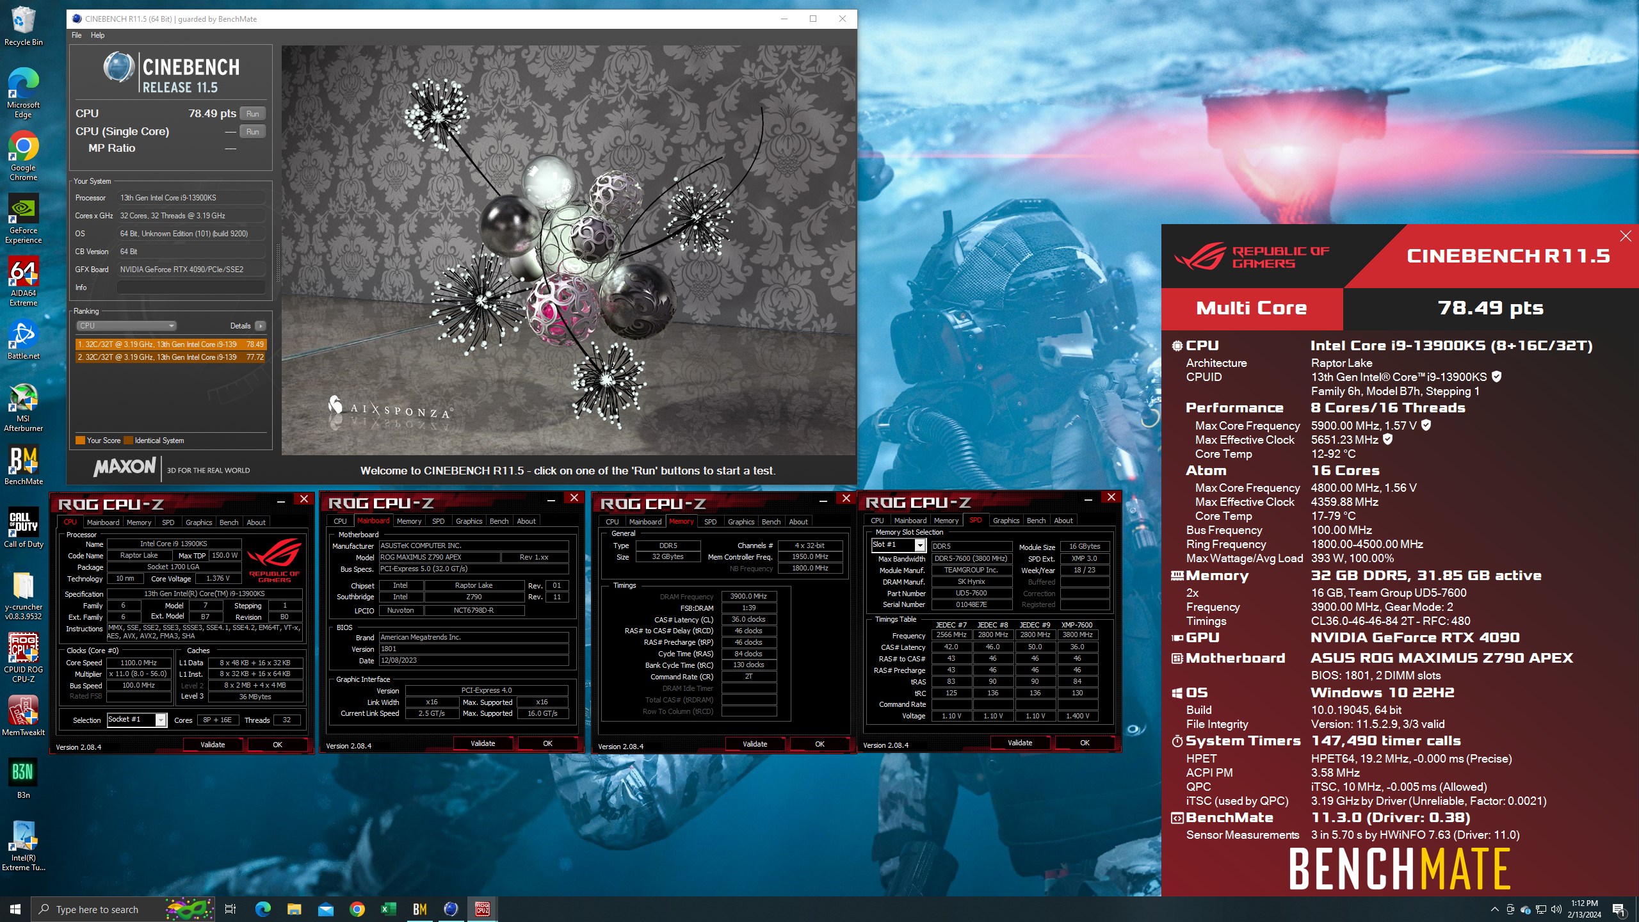
Task: Click the taskbar search box
Action: pos(122,909)
